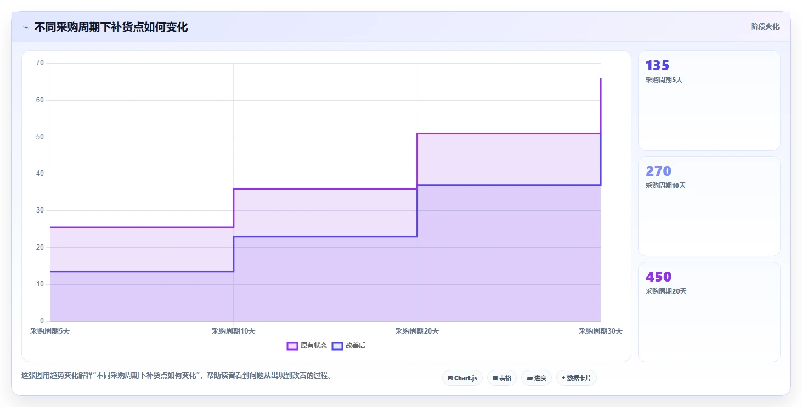Click the sparkle icon in 数据卡片 tag
Viewport: 802px width, 407px height.
point(563,378)
